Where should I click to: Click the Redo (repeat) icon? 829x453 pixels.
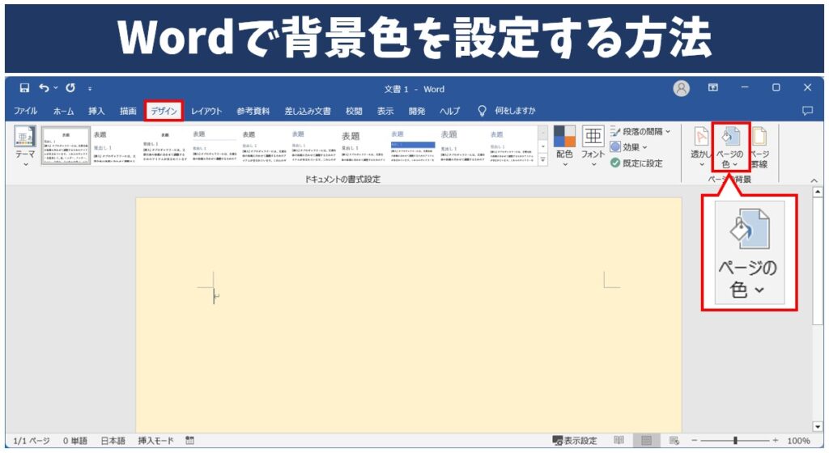pos(70,88)
